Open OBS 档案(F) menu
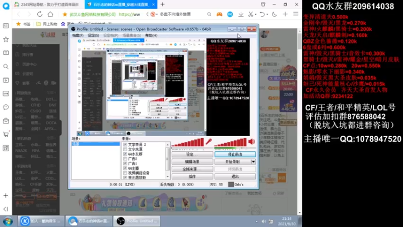The width and height of the screenshot is (403, 227). click(x=78, y=35)
